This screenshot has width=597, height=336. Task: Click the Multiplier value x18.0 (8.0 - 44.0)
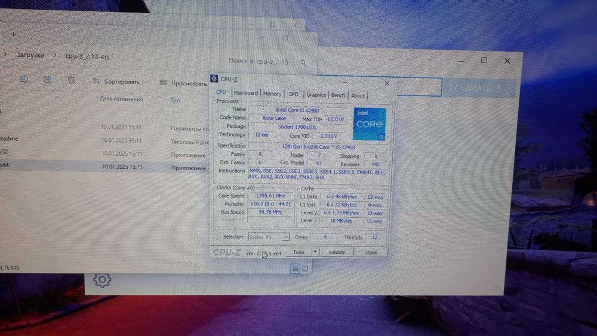[x=270, y=204]
